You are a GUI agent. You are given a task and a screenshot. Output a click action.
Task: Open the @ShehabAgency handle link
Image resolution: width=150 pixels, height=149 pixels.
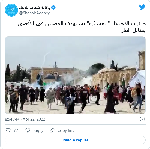click(34, 13)
